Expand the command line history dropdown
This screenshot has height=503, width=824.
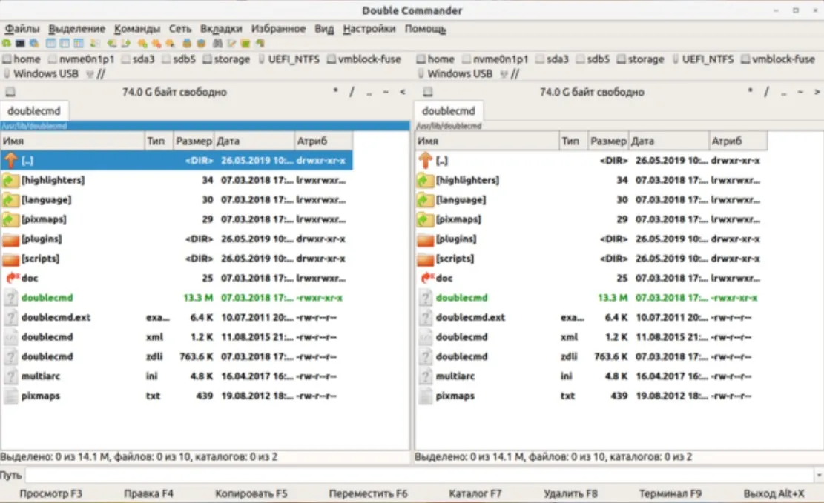819,475
